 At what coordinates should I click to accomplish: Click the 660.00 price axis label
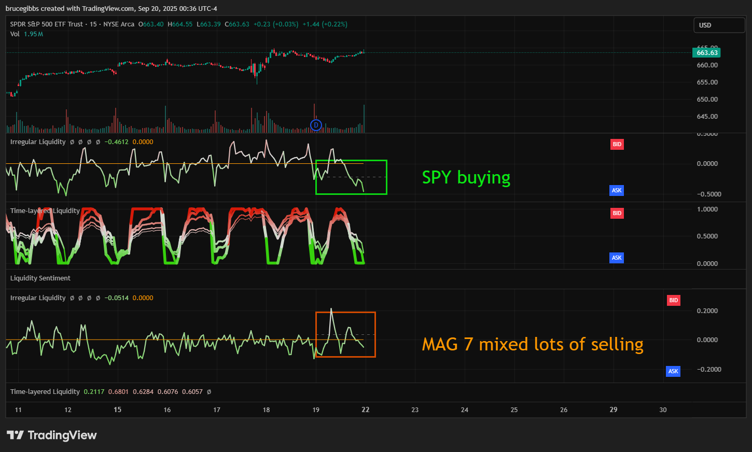[x=707, y=65]
